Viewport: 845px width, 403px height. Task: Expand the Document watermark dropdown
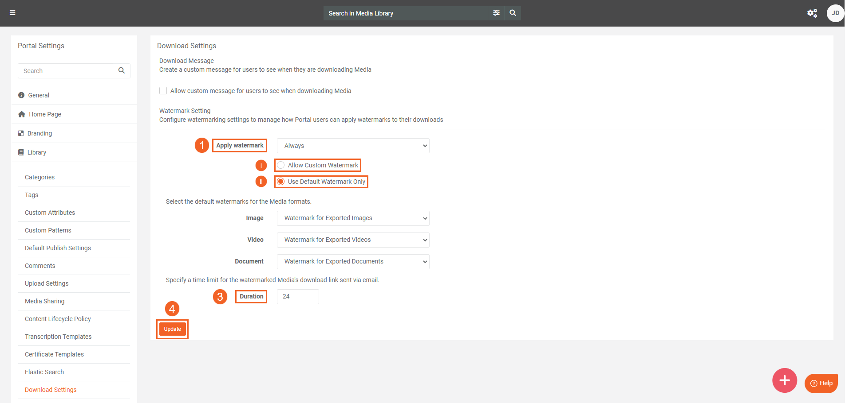(x=353, y=261)
